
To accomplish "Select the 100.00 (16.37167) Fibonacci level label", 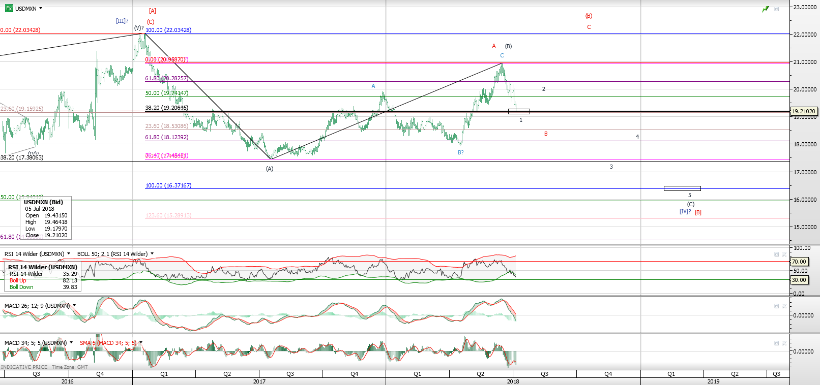I will [168, 185].
